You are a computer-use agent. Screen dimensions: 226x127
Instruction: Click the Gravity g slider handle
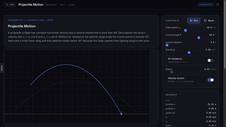(x=189, y=52)
